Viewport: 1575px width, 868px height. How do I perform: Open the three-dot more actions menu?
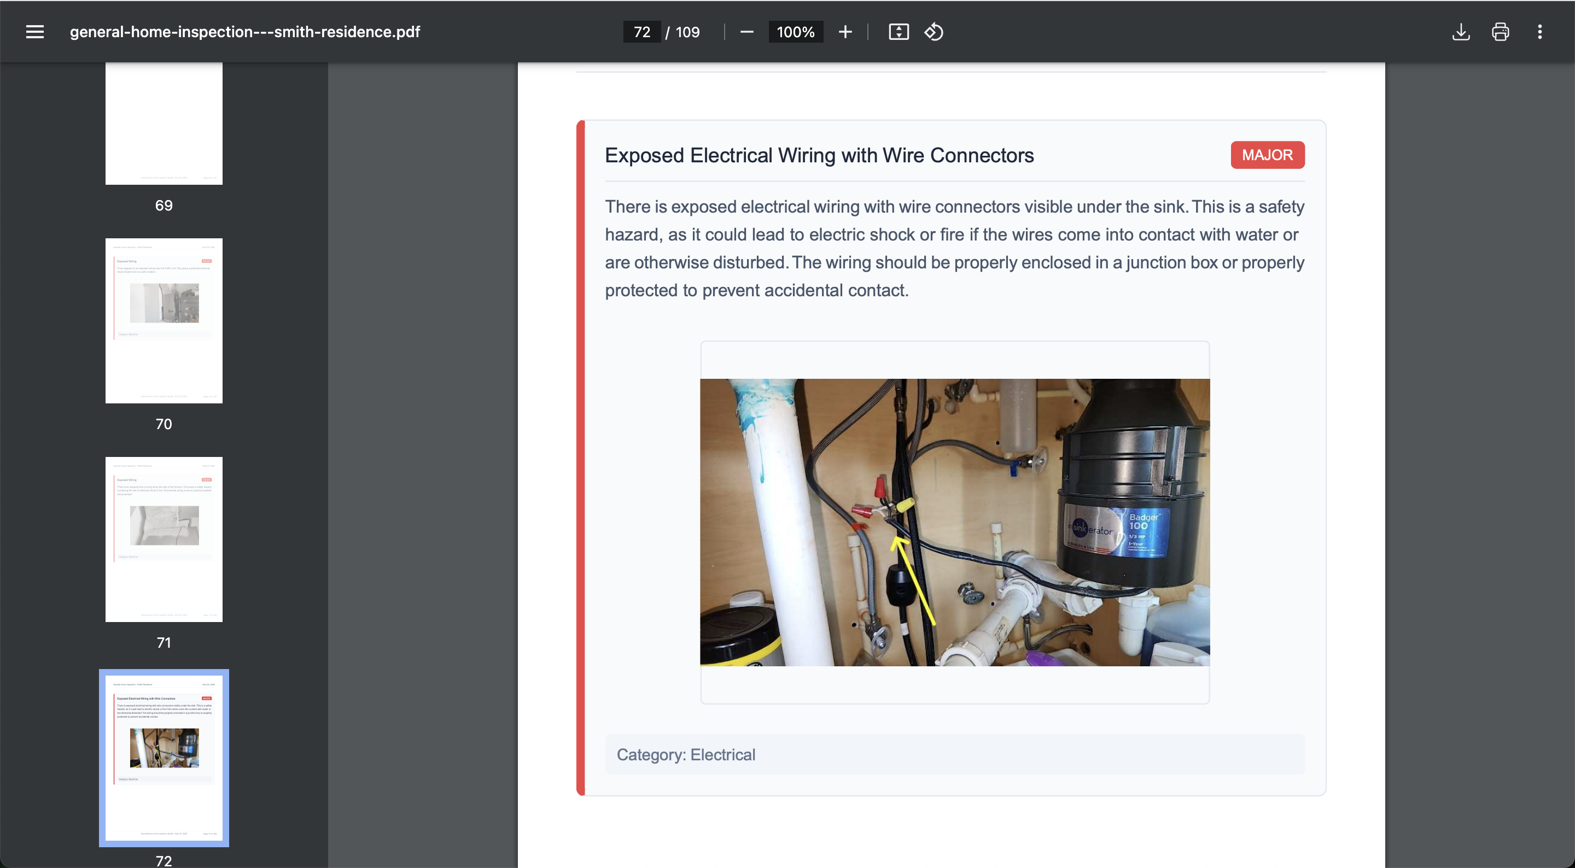click(1539, 32)
